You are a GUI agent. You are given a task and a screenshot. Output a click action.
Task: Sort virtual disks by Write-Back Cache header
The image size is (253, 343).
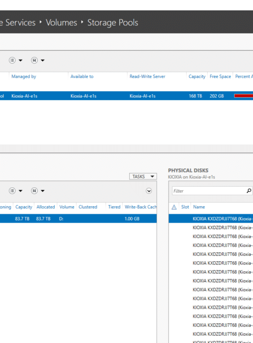141,207
